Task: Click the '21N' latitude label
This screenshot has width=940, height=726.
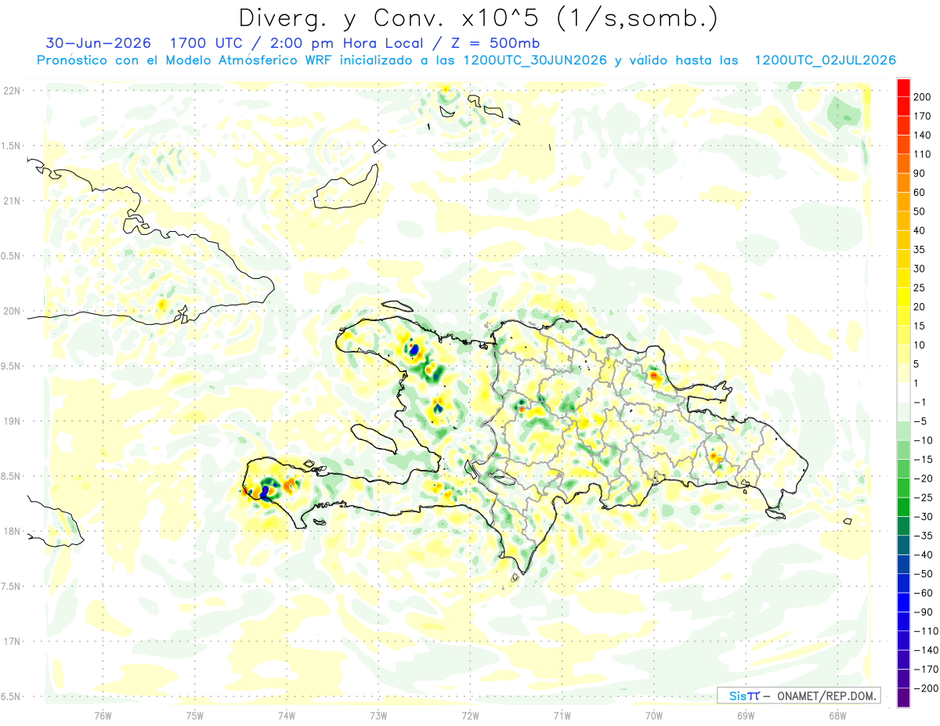Action: [12, 200]
